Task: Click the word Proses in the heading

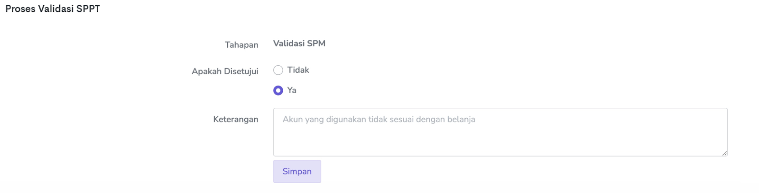Action: pos(20,9)
